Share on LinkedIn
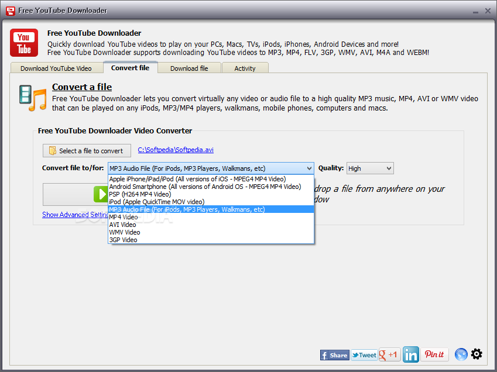The width and height of the screenshot is (497, 372). pos(411,354)
